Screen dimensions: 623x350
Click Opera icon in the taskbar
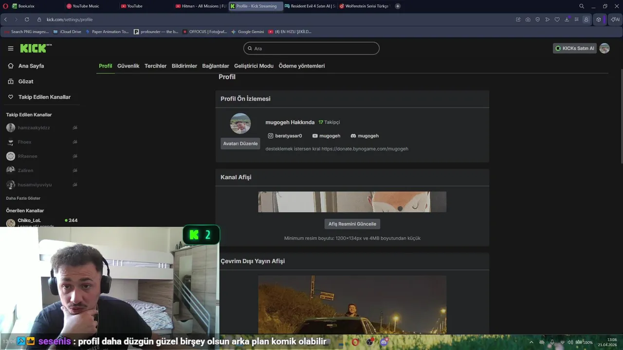coord(356,342)
